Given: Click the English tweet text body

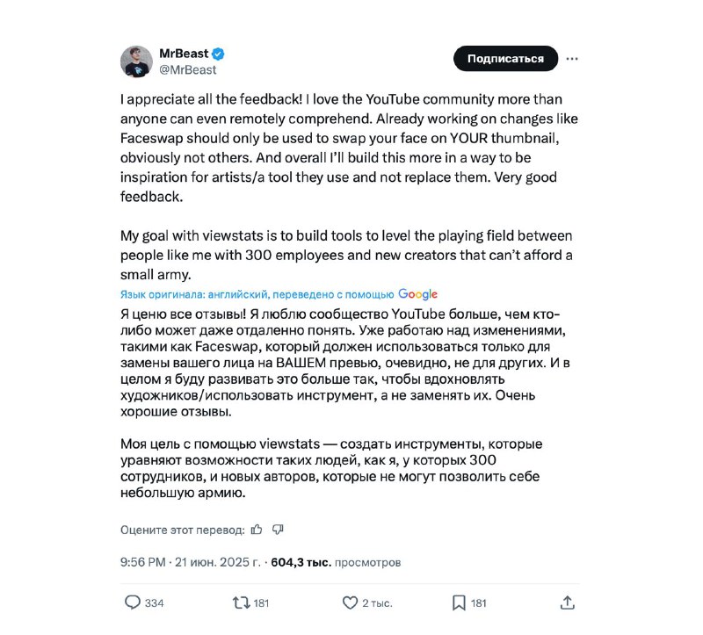Looking at the screenshot, I should pyautogui.click(x=349, y=186).
